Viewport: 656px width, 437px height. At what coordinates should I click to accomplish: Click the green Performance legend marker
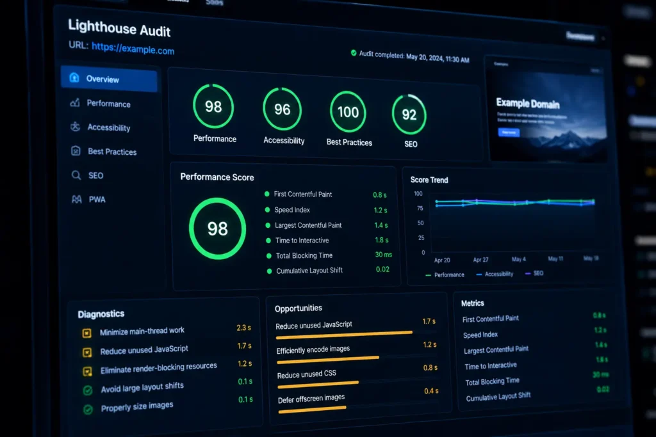(x=428, y=275)
